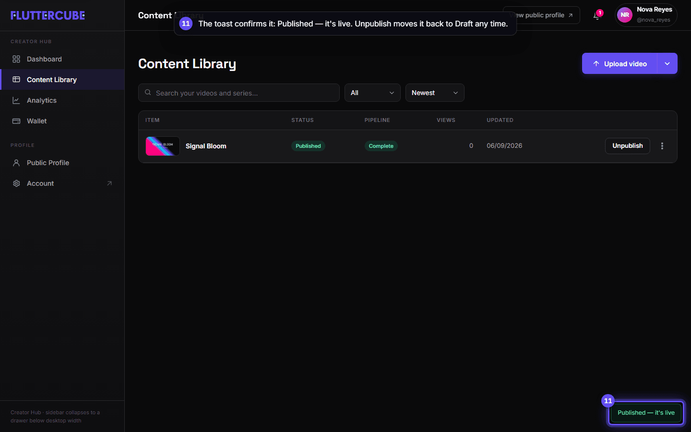691x432 pixels.
Task: Click the Status column header
Action: click(302, 120)
